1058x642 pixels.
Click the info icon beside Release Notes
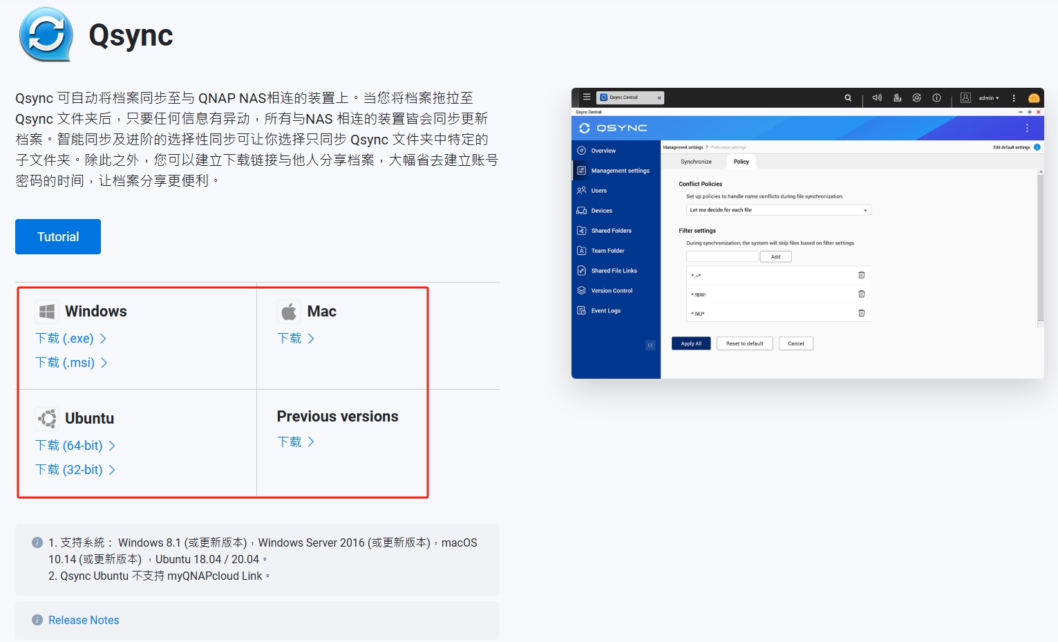37,620
